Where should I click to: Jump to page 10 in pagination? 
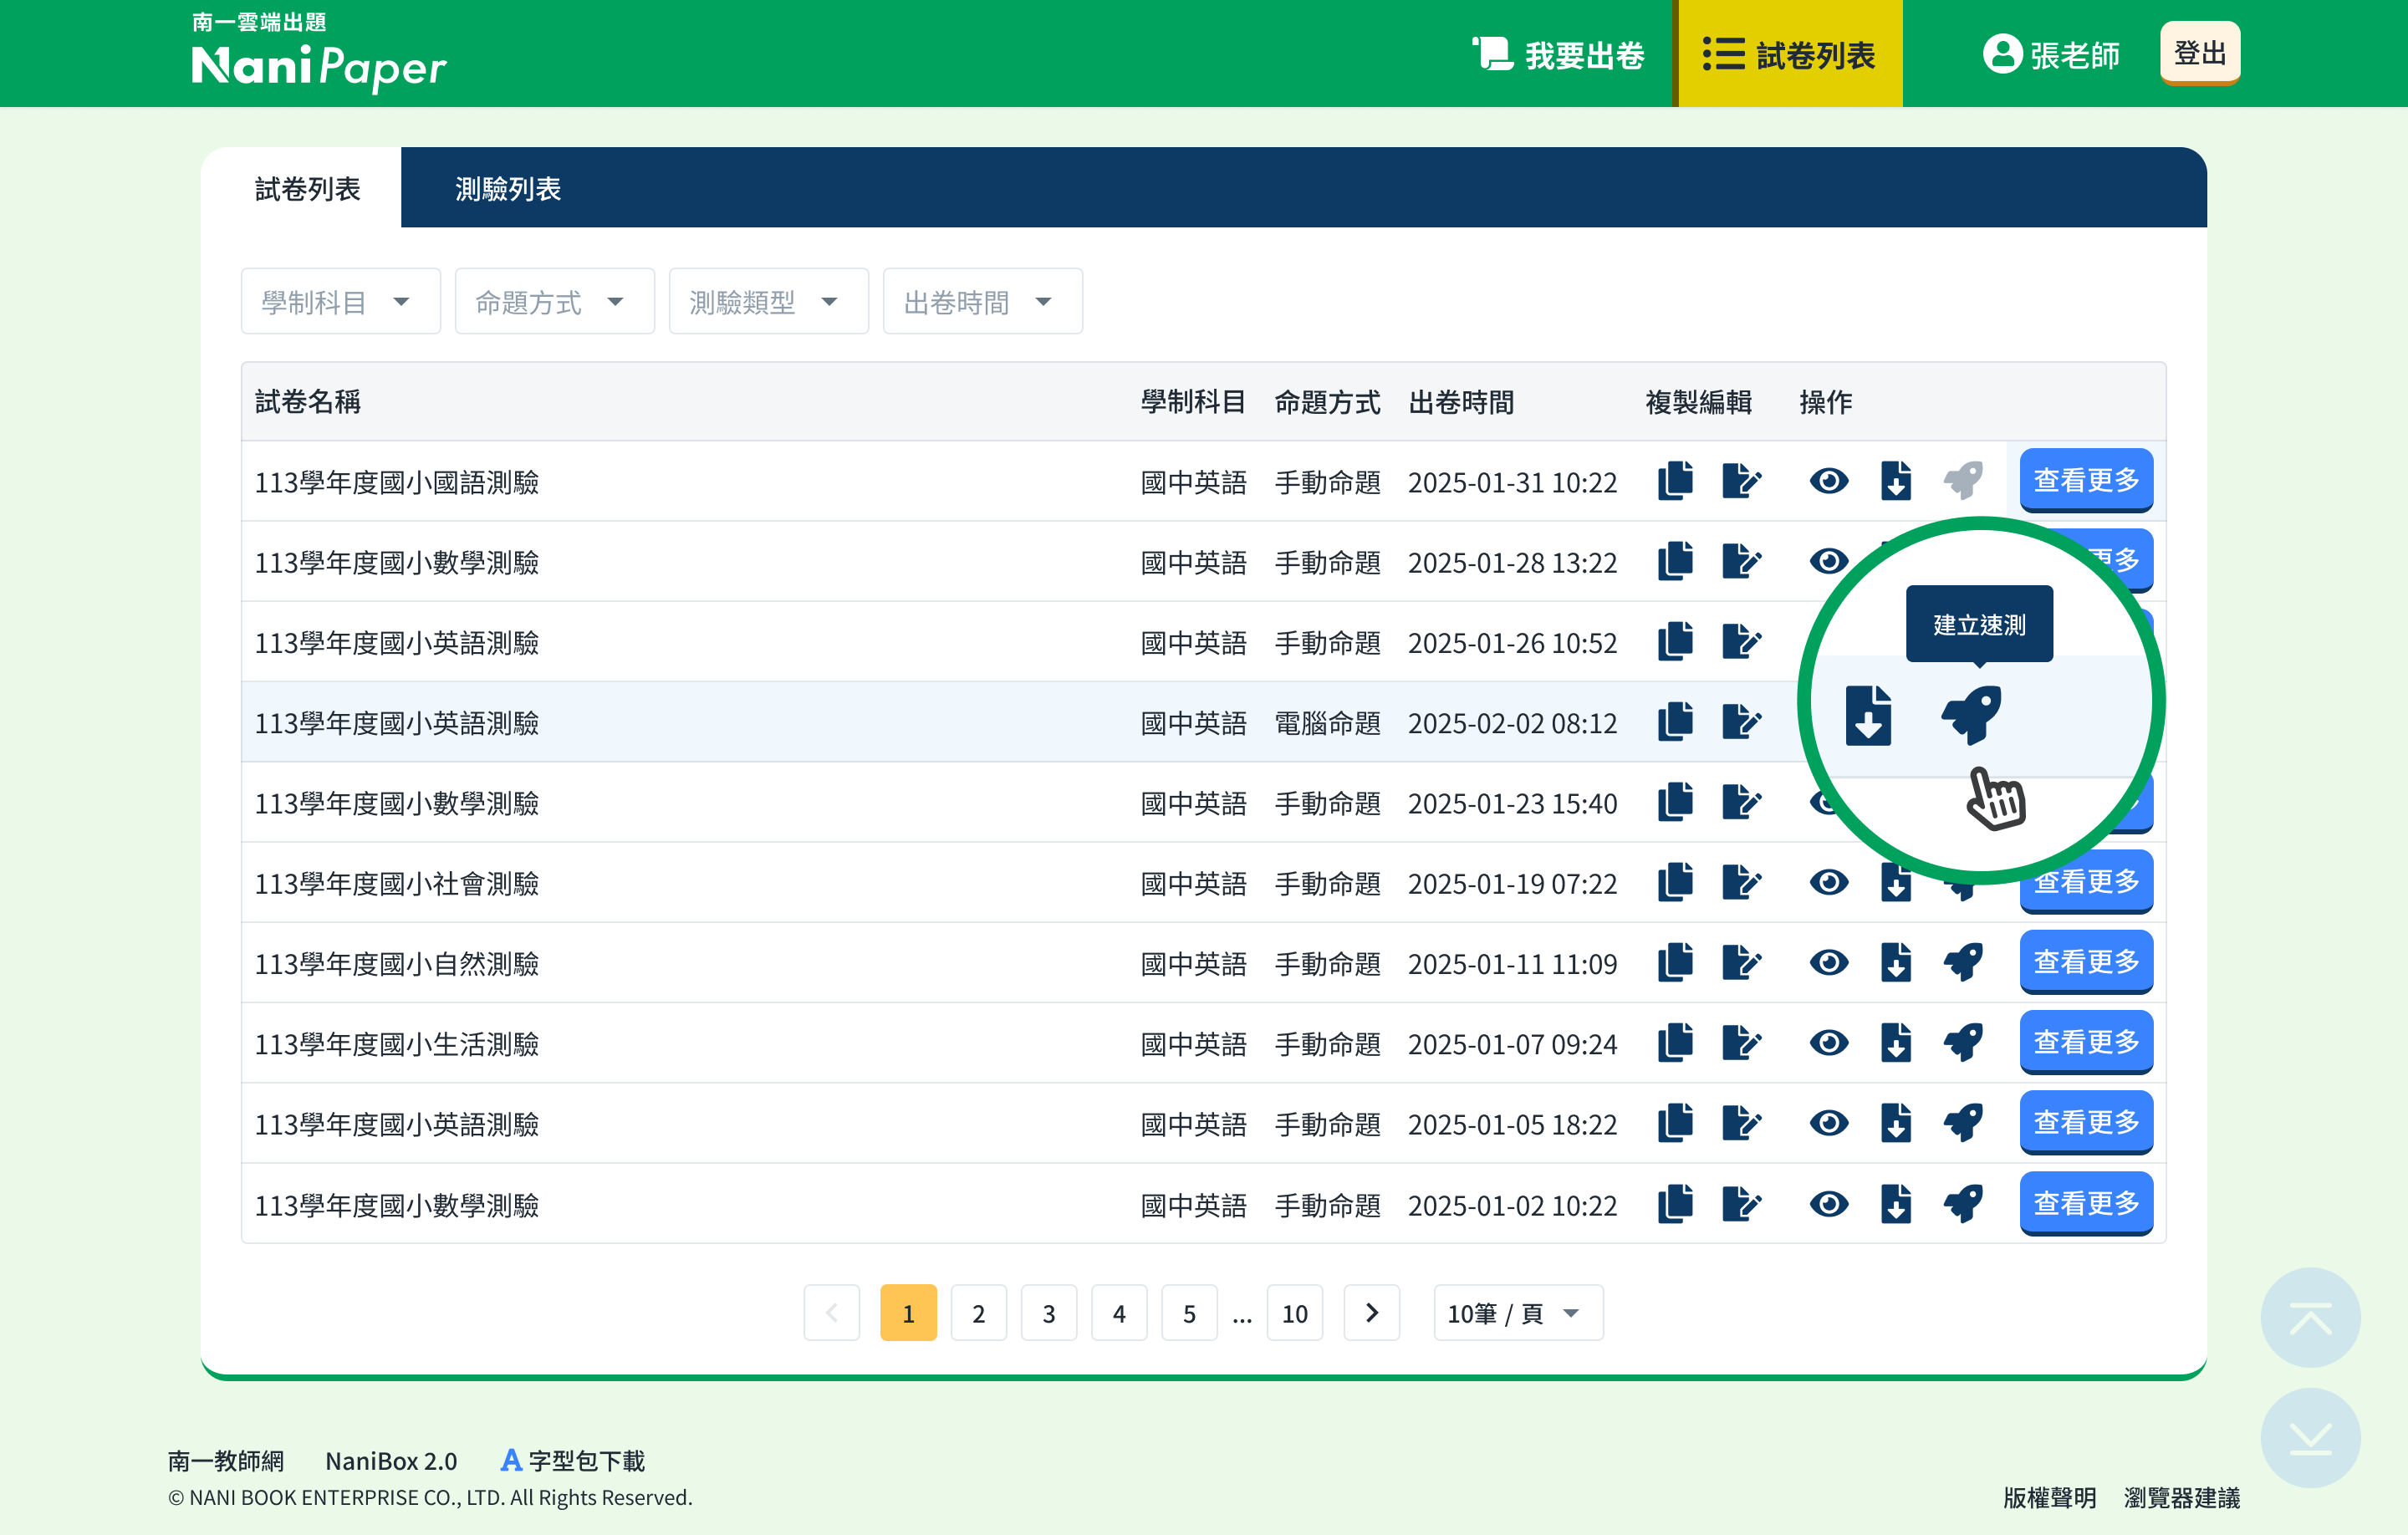pyautogui.click(x=1295, y=1313)
